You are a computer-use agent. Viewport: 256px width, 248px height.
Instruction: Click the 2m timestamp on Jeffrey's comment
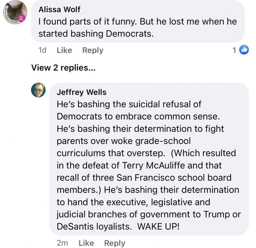tap(62, 243)
